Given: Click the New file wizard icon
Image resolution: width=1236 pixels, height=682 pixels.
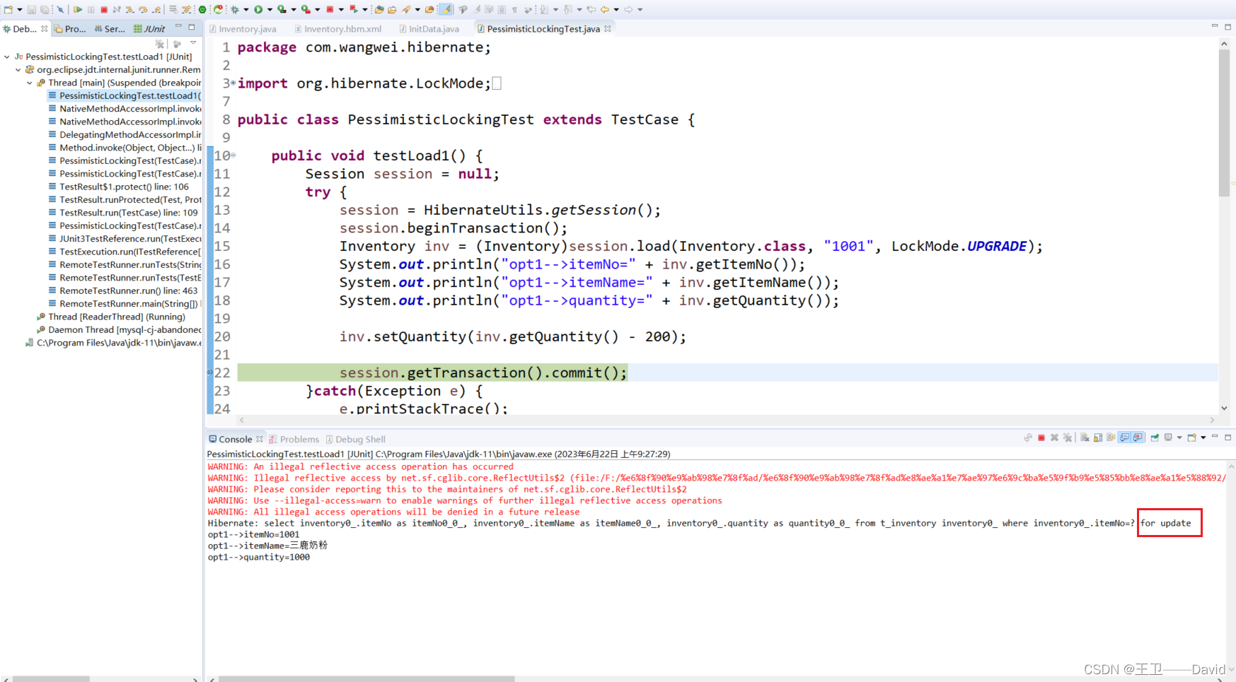Looking at the screenshot, I should [x=8, y=9].
